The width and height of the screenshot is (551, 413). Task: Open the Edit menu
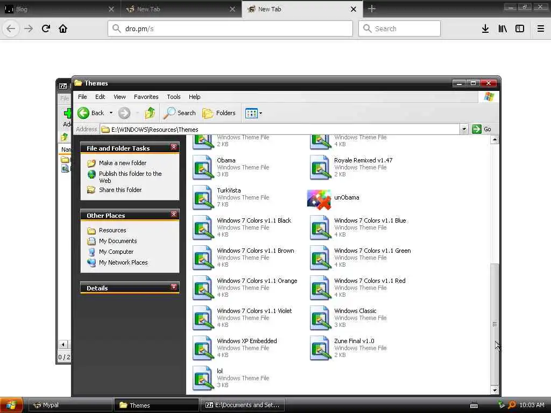[x=100, y=97]
